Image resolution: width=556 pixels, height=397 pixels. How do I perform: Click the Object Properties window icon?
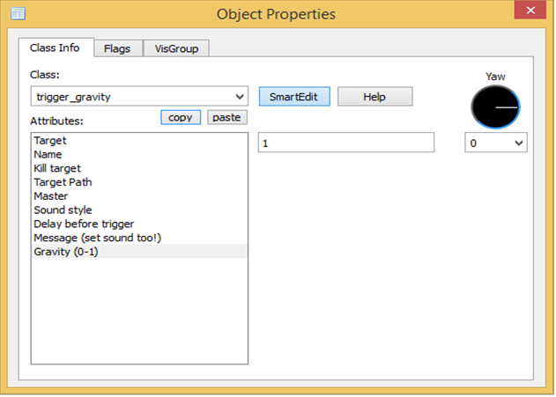pos(17,13)
